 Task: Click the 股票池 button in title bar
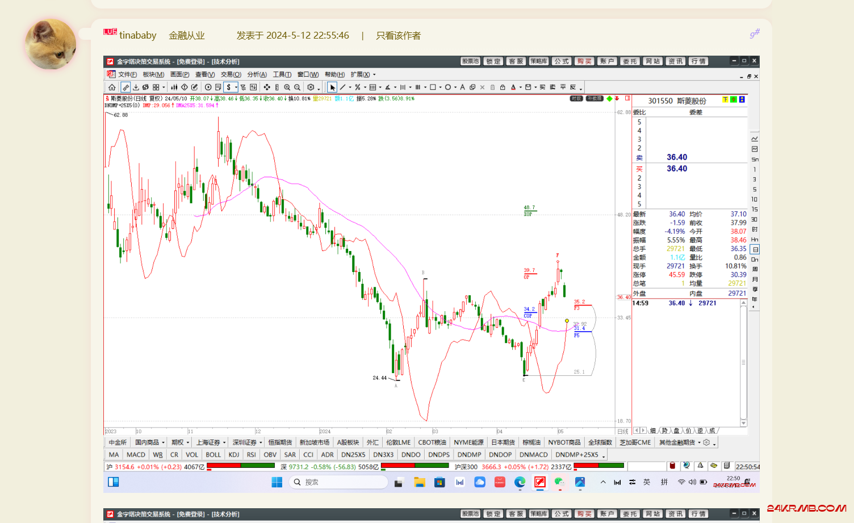pyautogui.click(x=470, y=61)
